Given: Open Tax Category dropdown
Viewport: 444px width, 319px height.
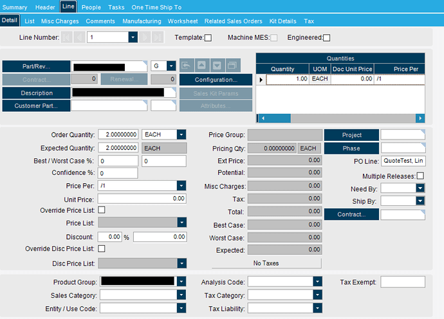Looking at the screenshot, I should click(x=318, y=295).
